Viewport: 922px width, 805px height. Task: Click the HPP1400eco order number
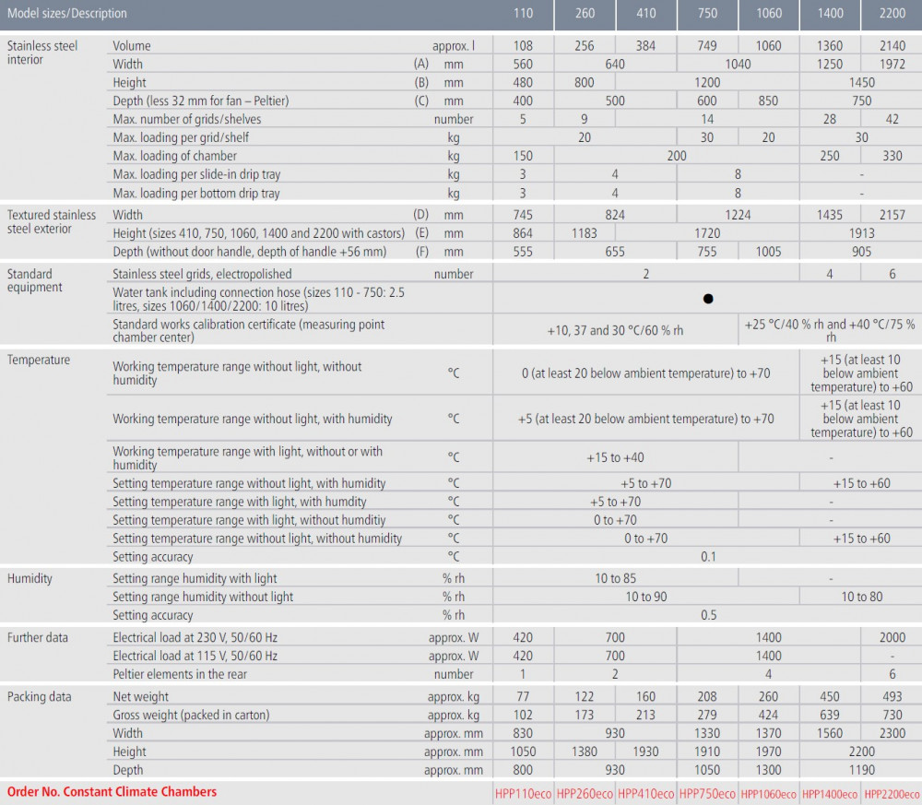830,795
